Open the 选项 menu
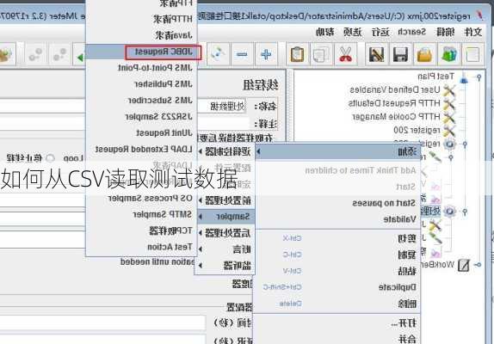The height and width of the screenshot is (344, 494). [353, 32]
